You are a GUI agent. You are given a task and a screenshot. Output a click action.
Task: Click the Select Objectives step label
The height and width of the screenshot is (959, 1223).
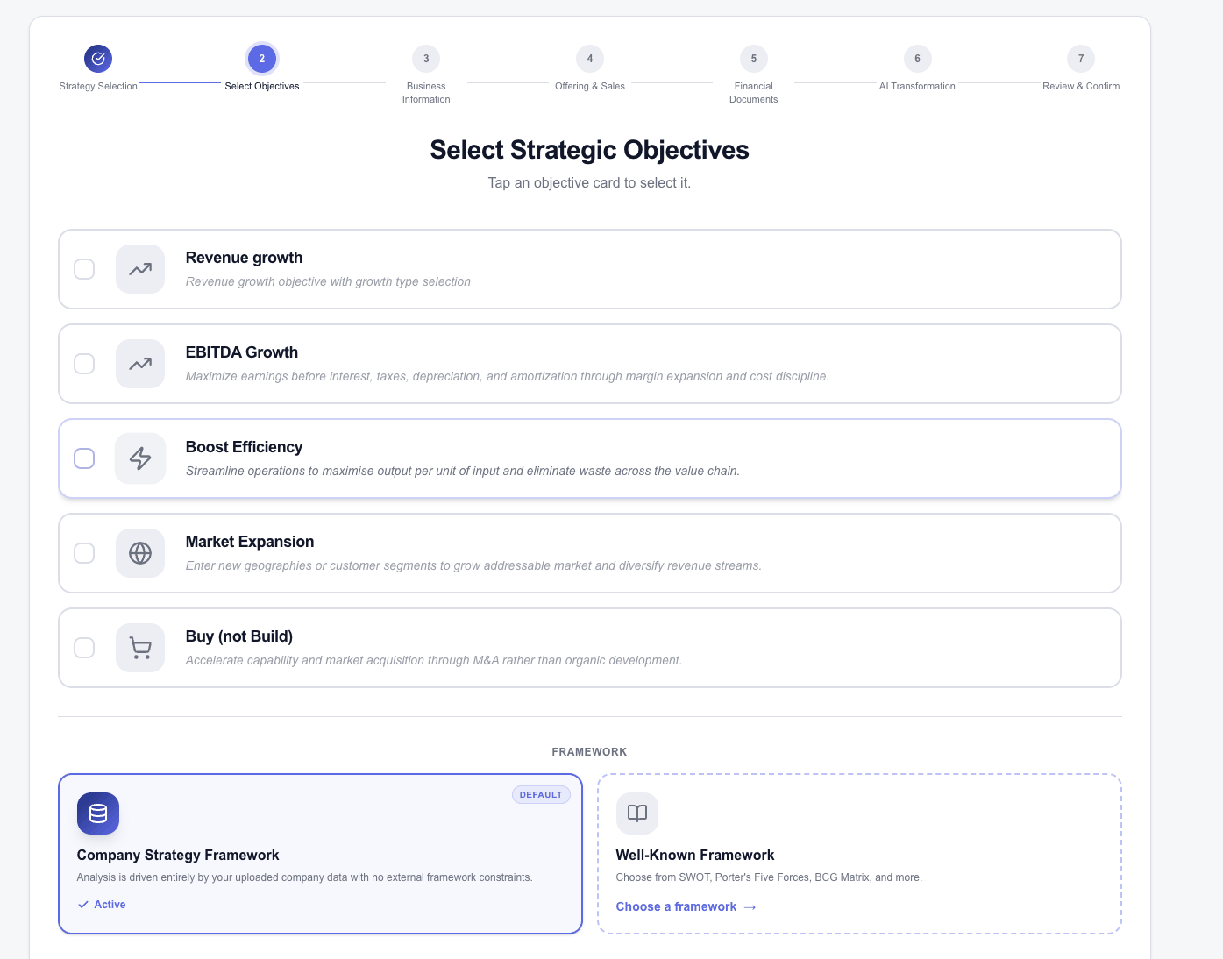click(x=262, y=86)
